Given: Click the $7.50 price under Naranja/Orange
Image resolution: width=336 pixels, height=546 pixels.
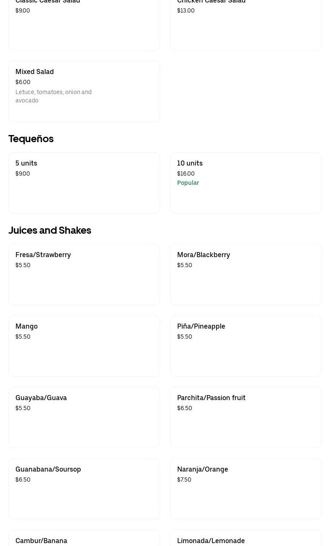Looking at the screenshot, I should pyautogui.click(x=184, y=480).
